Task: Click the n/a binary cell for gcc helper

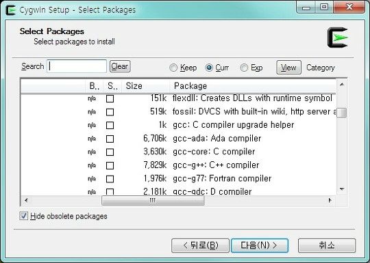Action: (92, 126)
